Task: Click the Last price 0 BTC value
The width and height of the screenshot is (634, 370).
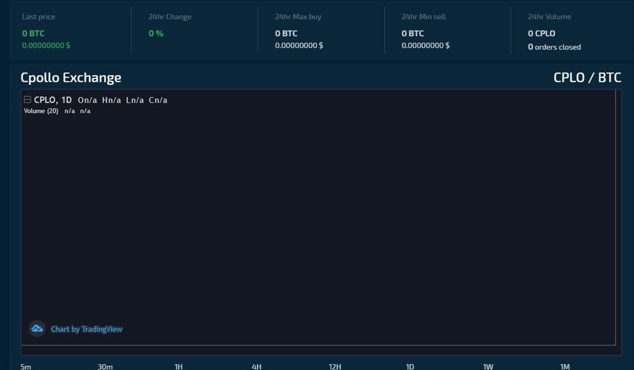Action: pos(33,33)
